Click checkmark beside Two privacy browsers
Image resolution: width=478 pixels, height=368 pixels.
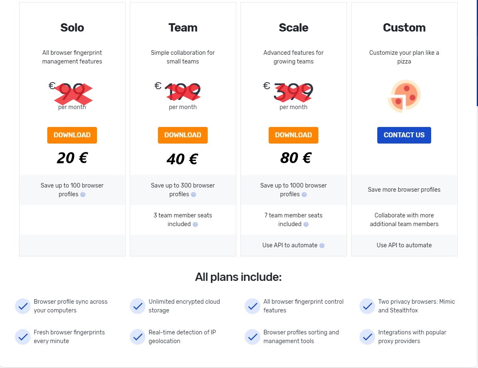point(367,306)
